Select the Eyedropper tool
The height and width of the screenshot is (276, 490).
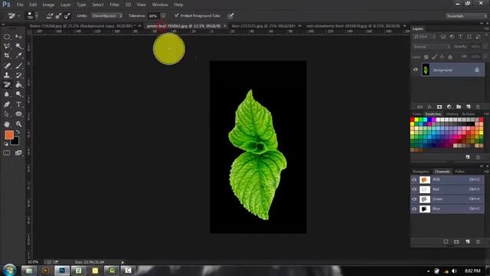[18, 56]
